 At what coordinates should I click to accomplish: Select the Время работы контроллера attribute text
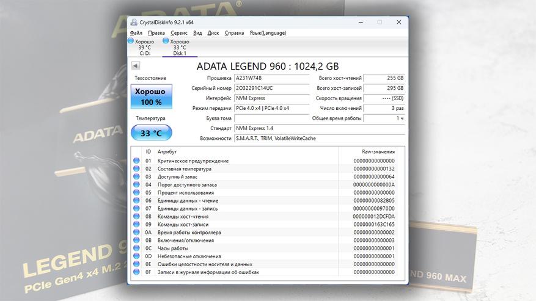(189, 233)
